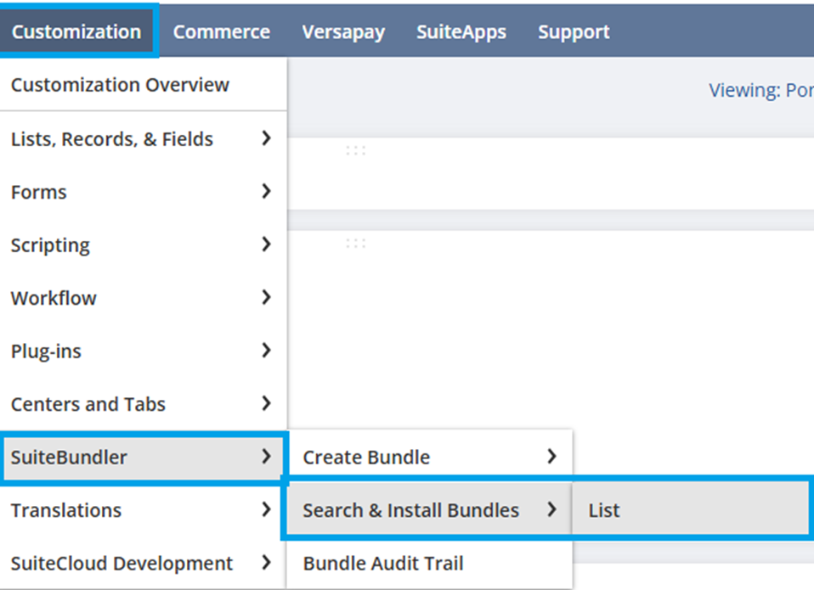814x590 pixels.
Task: Expand chevron next to Scripting
Action: click(x=266, y=244)
